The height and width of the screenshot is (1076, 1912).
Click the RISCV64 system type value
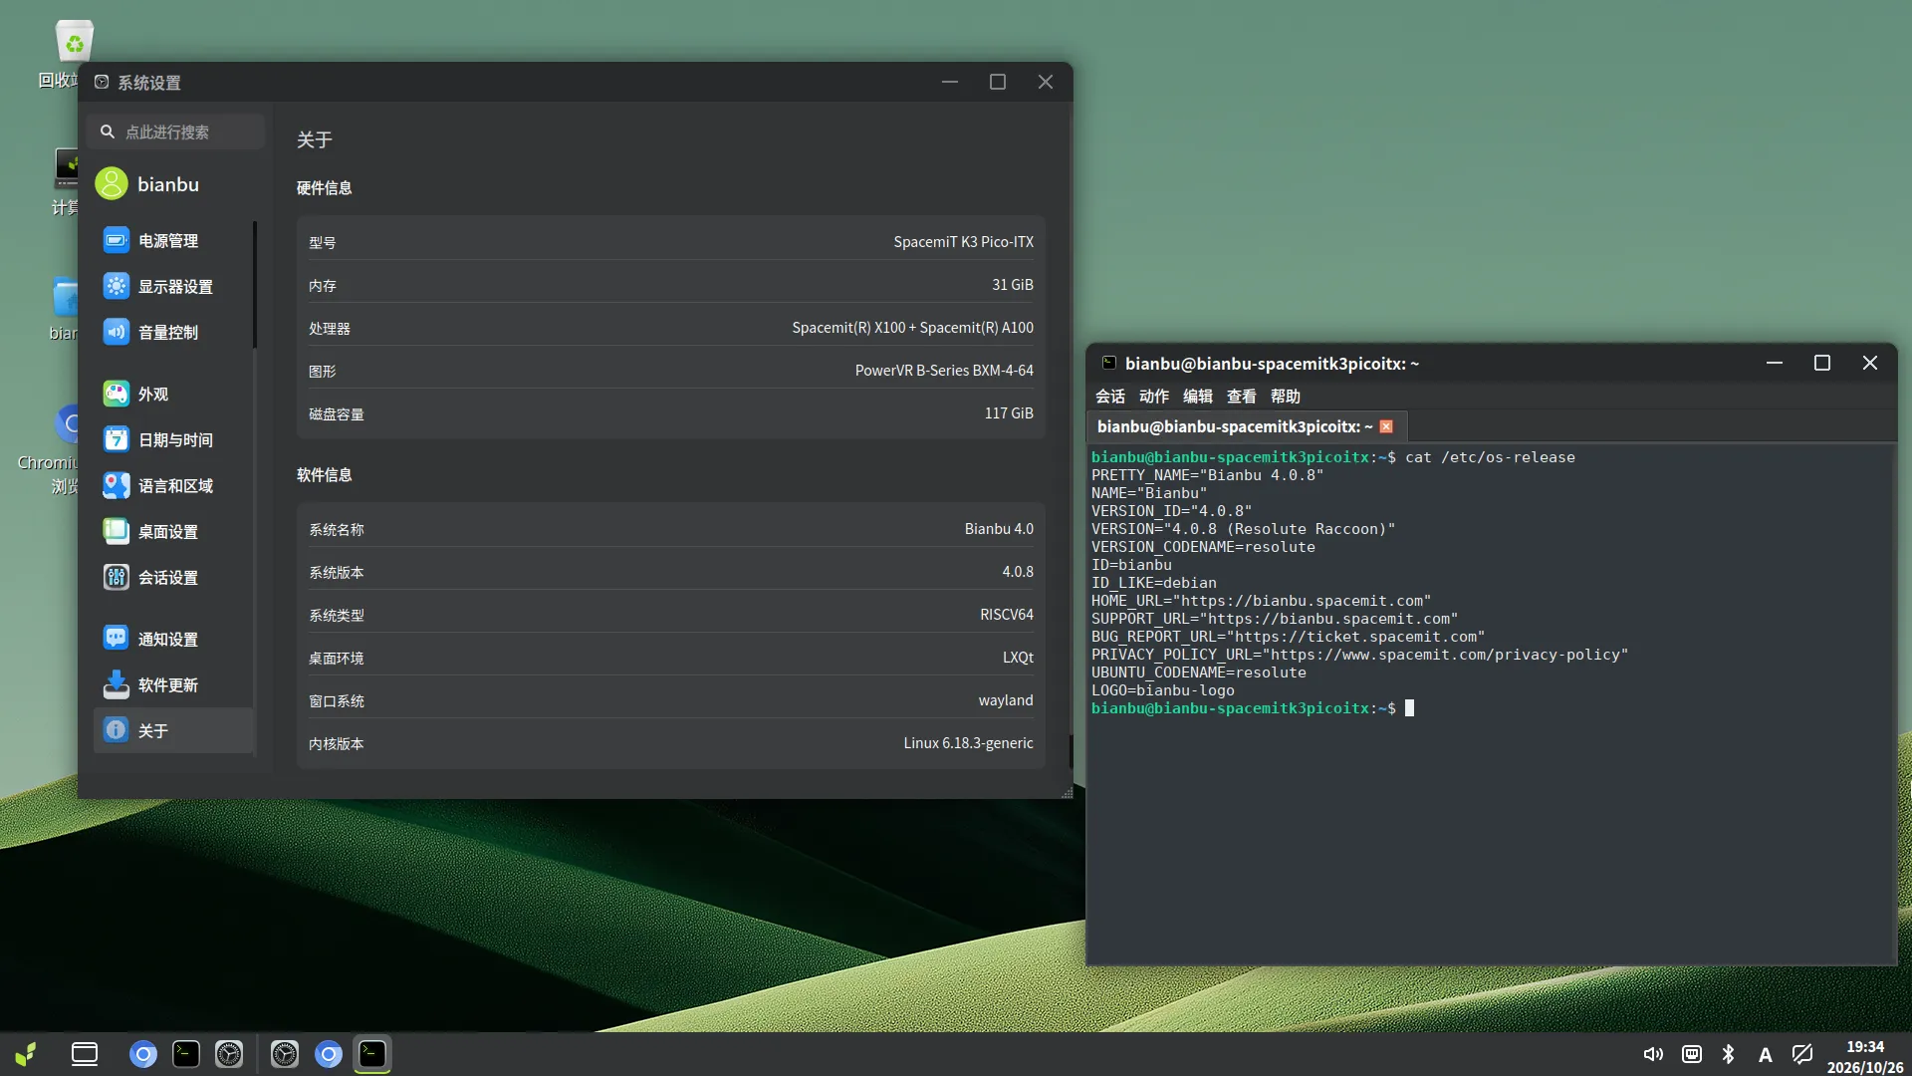click(1007, 615)
